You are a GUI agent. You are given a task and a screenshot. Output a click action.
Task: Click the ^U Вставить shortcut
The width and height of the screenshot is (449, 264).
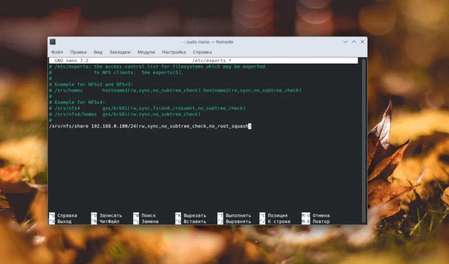(191, 221)
